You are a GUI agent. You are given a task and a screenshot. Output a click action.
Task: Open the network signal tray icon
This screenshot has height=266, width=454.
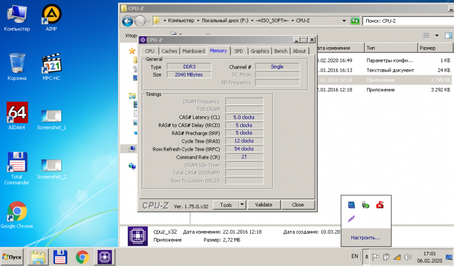[397, 257]
